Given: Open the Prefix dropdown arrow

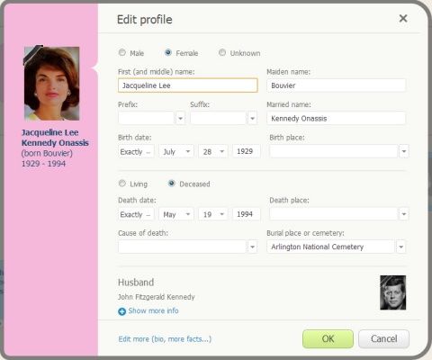Looking at the screenshot, I should pos(181,119).
